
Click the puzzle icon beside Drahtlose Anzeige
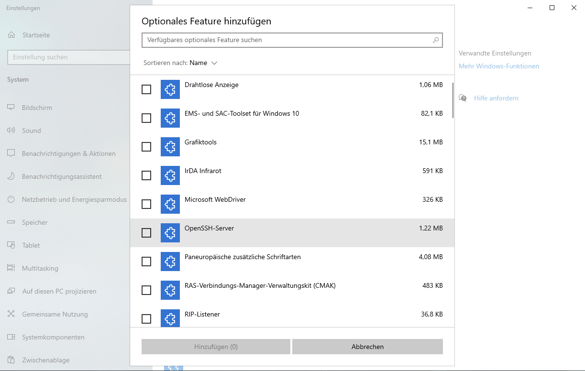pyautogui.click(x=170, y=89)
